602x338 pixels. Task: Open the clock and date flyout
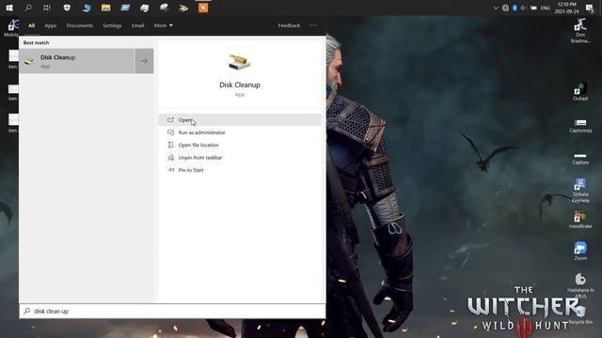click(566, 8)
